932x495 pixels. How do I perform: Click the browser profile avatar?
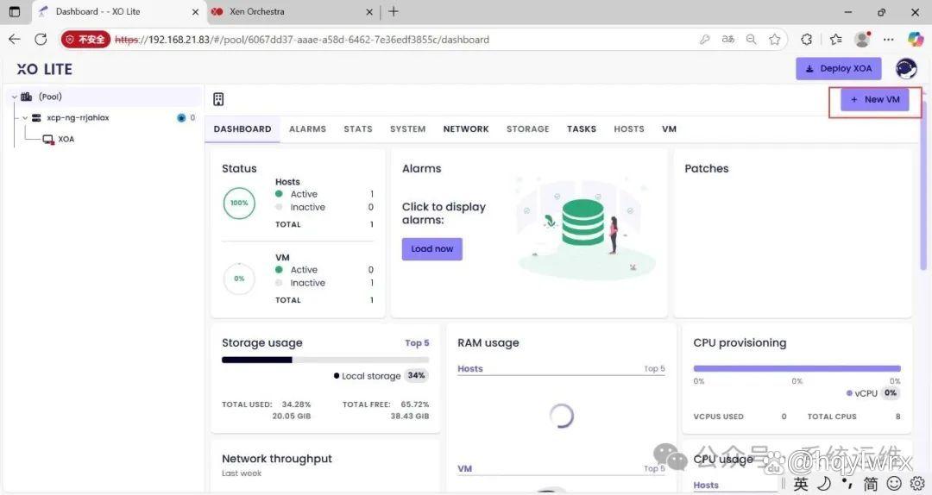click(x=862, y=39)
